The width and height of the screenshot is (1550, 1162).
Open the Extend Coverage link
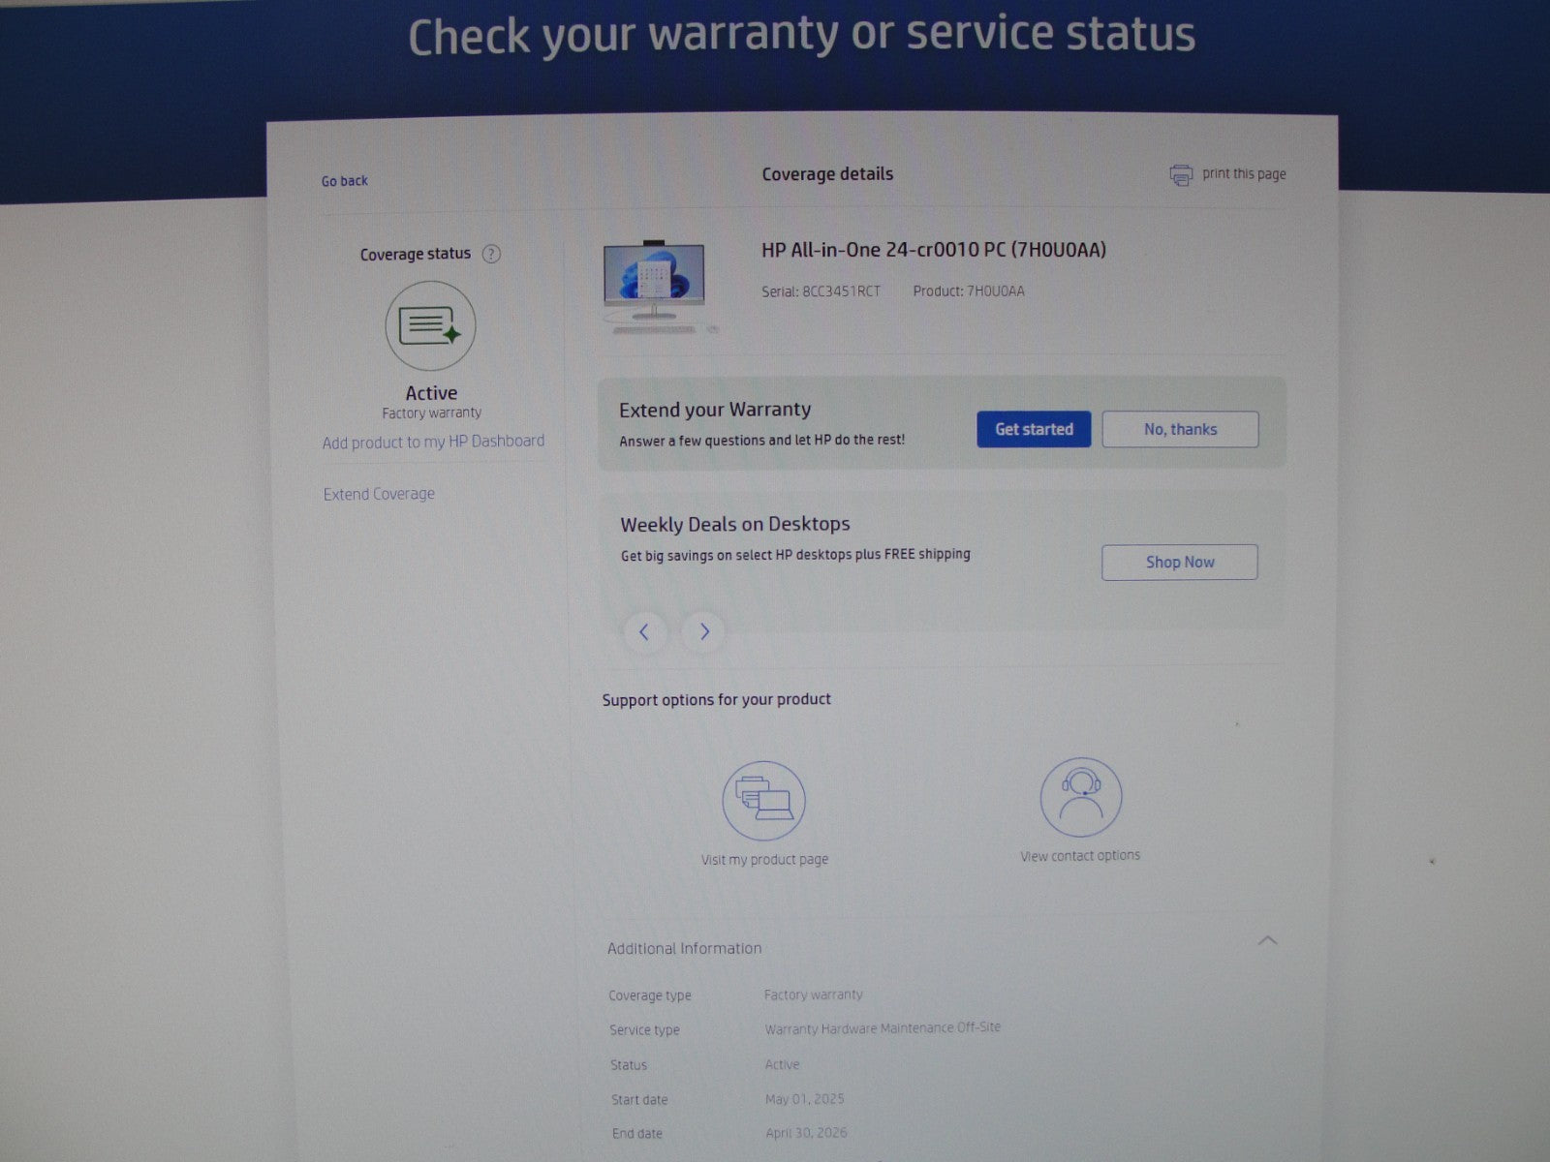click(379, 494)
